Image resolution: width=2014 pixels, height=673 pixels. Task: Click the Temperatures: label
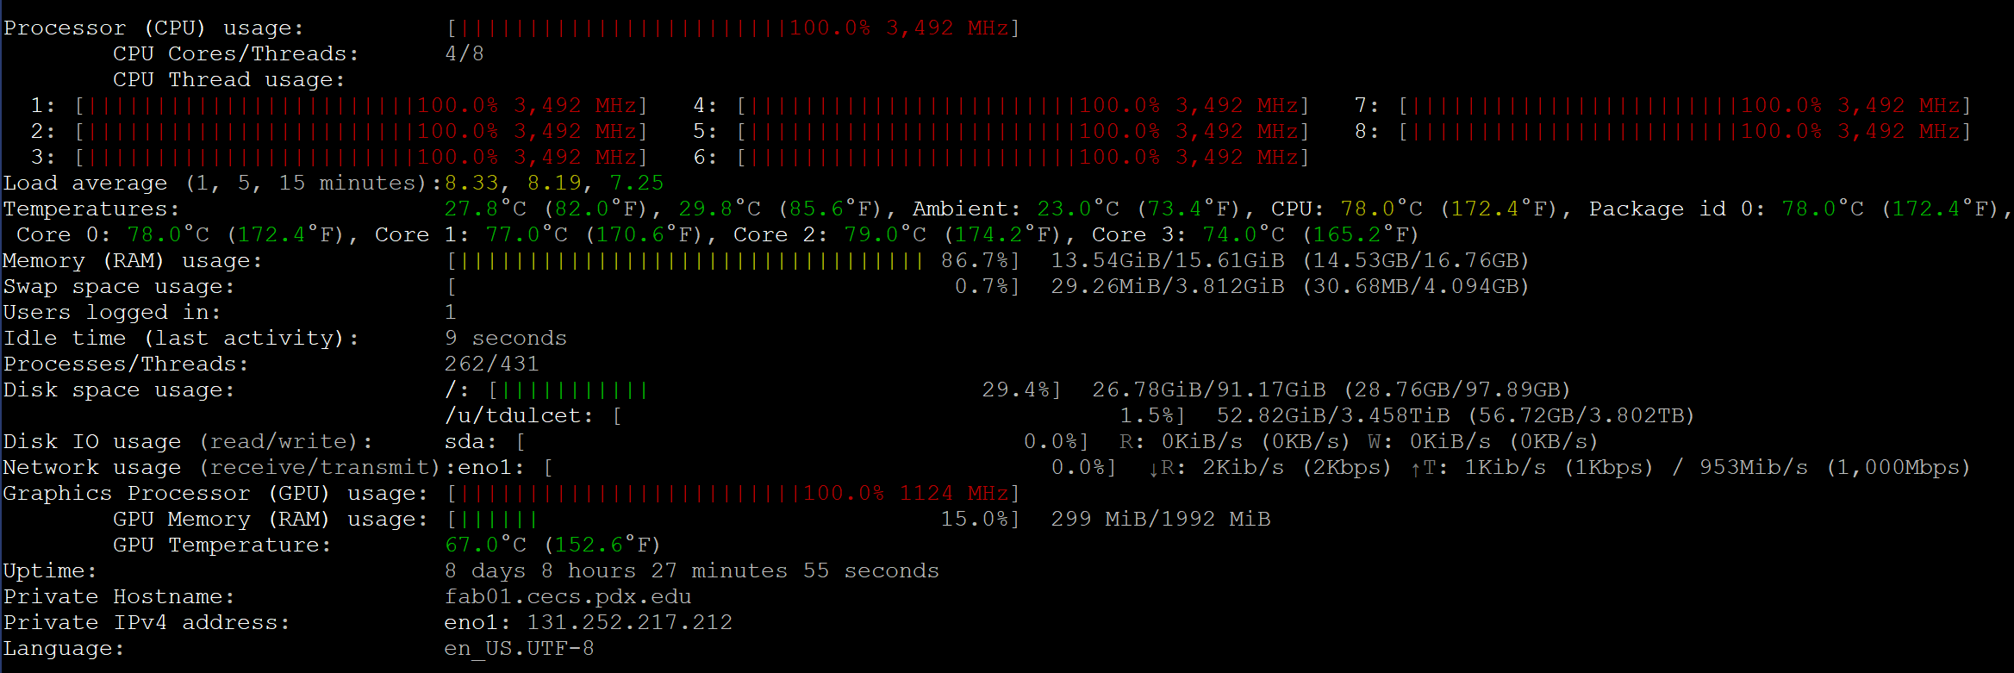92,209
